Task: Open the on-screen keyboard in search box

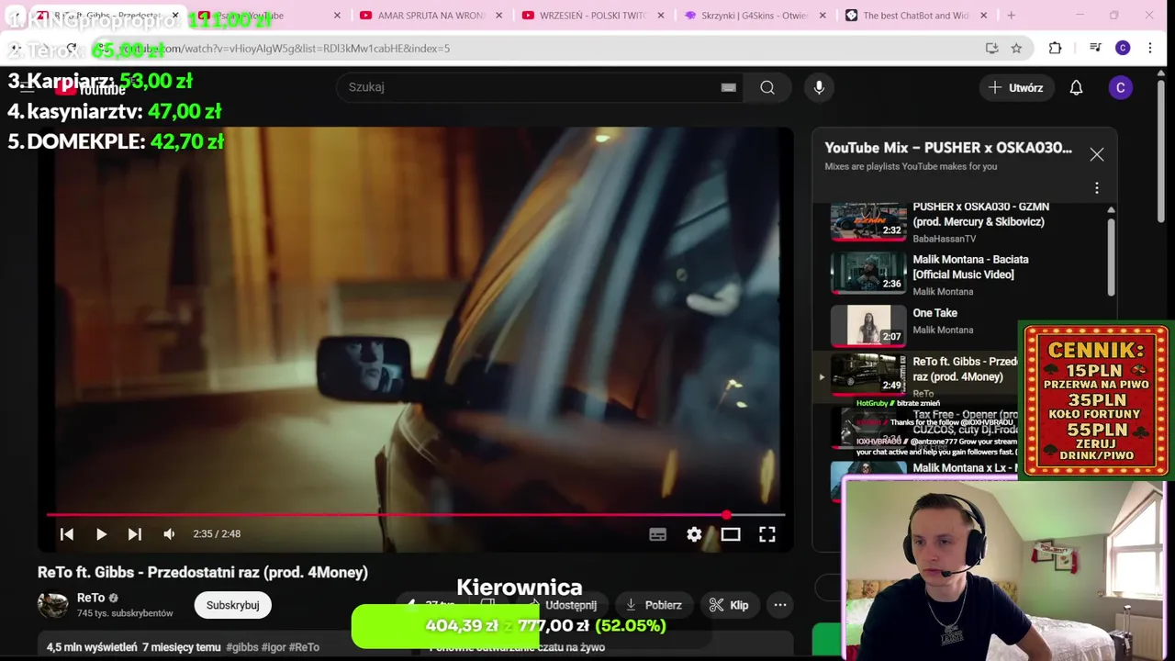Action: click(729, 87)
